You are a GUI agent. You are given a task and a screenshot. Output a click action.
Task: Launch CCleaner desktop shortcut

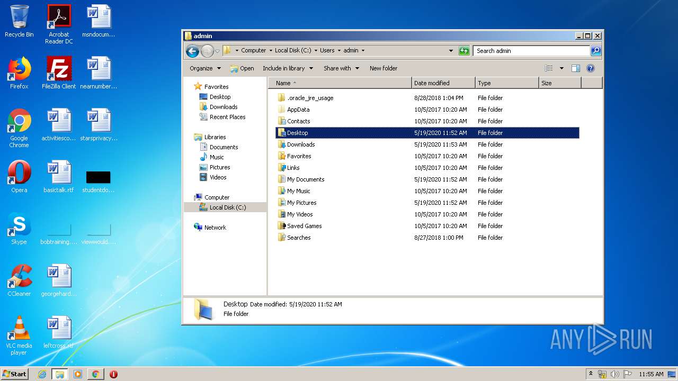(19, 280)
